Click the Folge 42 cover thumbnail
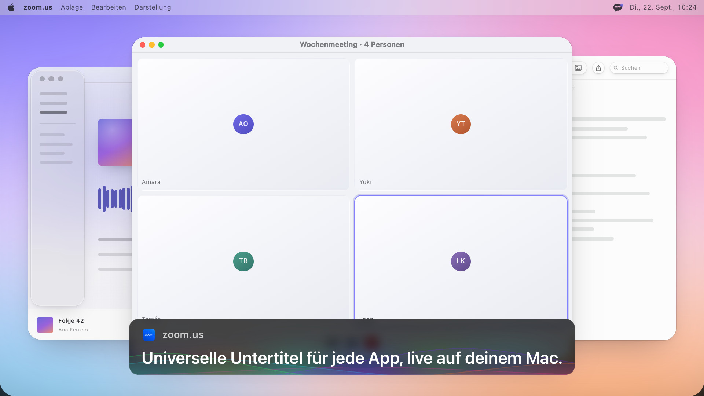This screenshot has height=396, width=704. pos(45,325)
